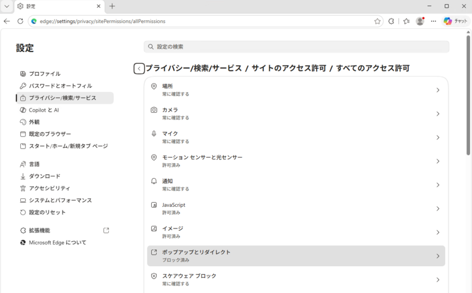Open the three-dots settings and more menu
Screen dimensions: 472x293
tap(433, 21)
